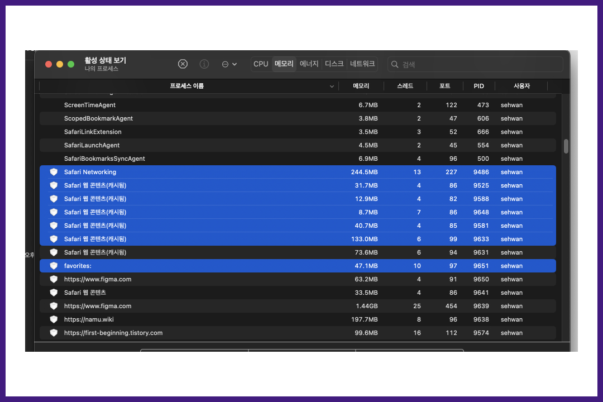Click shield icon of figma.com 1.44GB row
The image size is (603, 402).
pos(54,306)
